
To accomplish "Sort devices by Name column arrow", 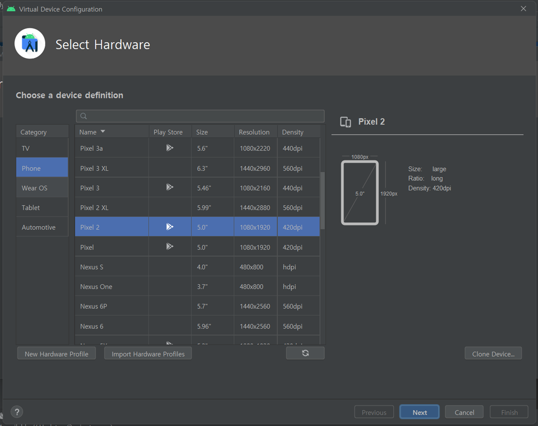I will tap(103, 131).
